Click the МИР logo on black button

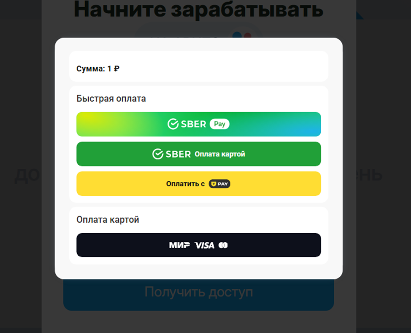click(x=180, y=245)
